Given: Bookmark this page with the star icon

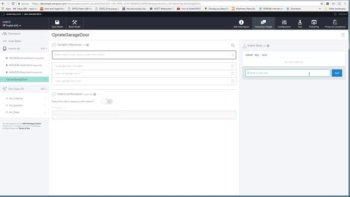Looking at the screenshot, I should 322,4.
